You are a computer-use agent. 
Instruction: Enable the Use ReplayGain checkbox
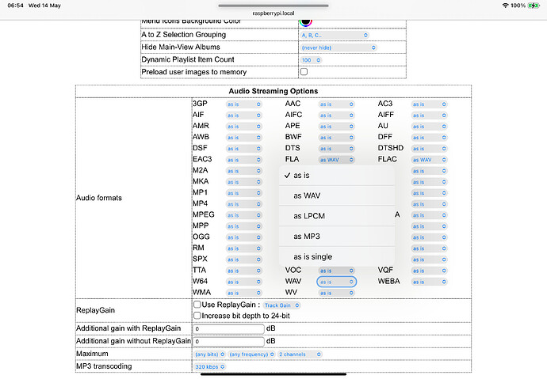coord(197,305)
